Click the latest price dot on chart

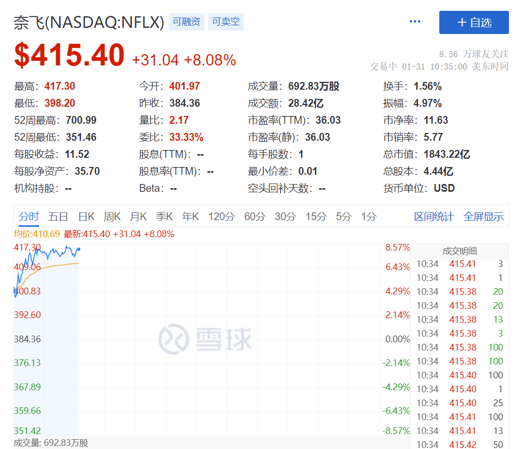[78, 250]
